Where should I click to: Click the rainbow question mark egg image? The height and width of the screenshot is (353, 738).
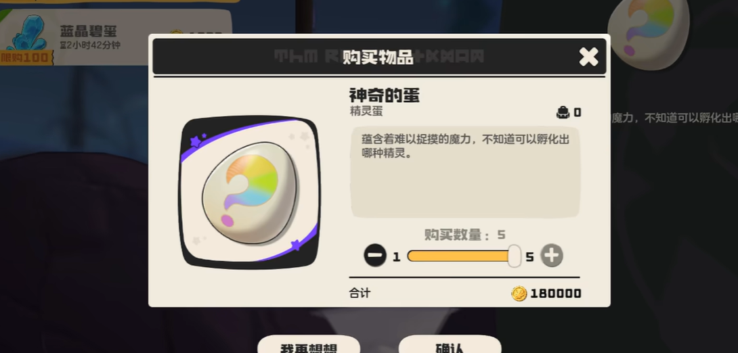tap(250, 193)
